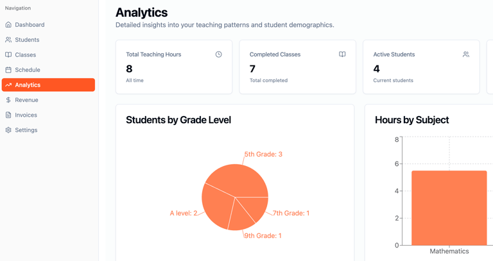Click the gear icon beside Settings
493x261 pixels.
(8, 130)
